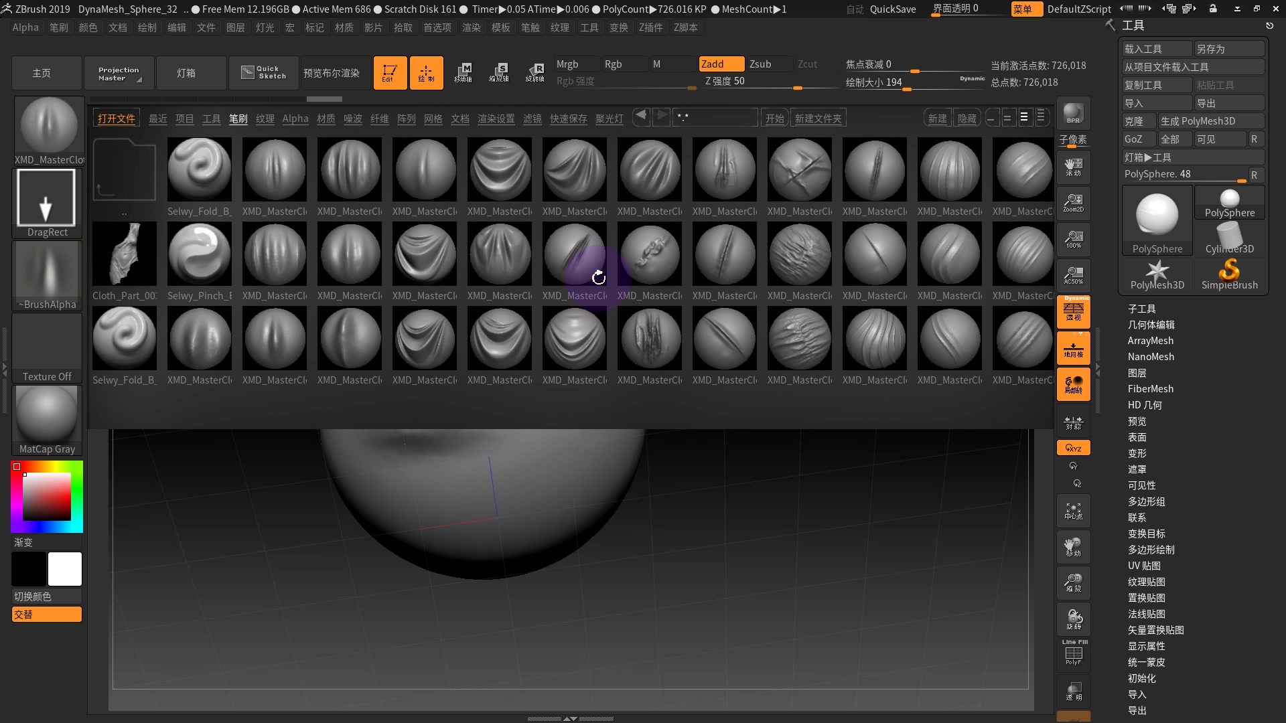Enable the 对称 symmetry icon
The image size is (1286, 723).
tap(1072, 422)
